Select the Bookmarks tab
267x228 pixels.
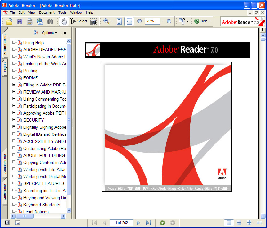5,44
